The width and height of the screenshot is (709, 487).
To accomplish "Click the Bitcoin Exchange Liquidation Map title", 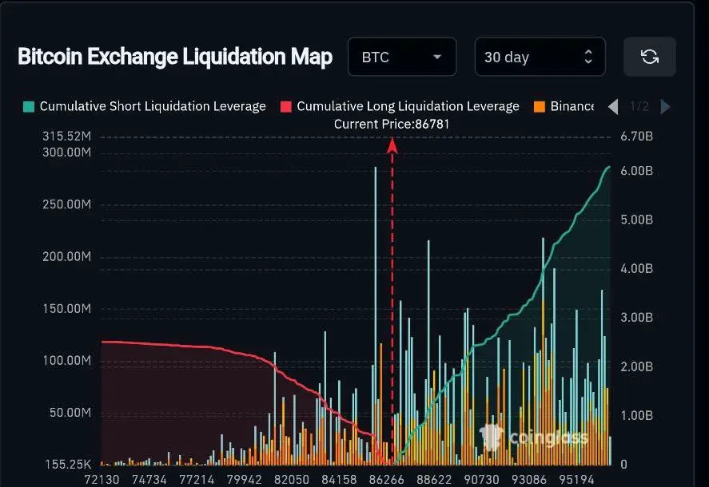I will [175, 57].
